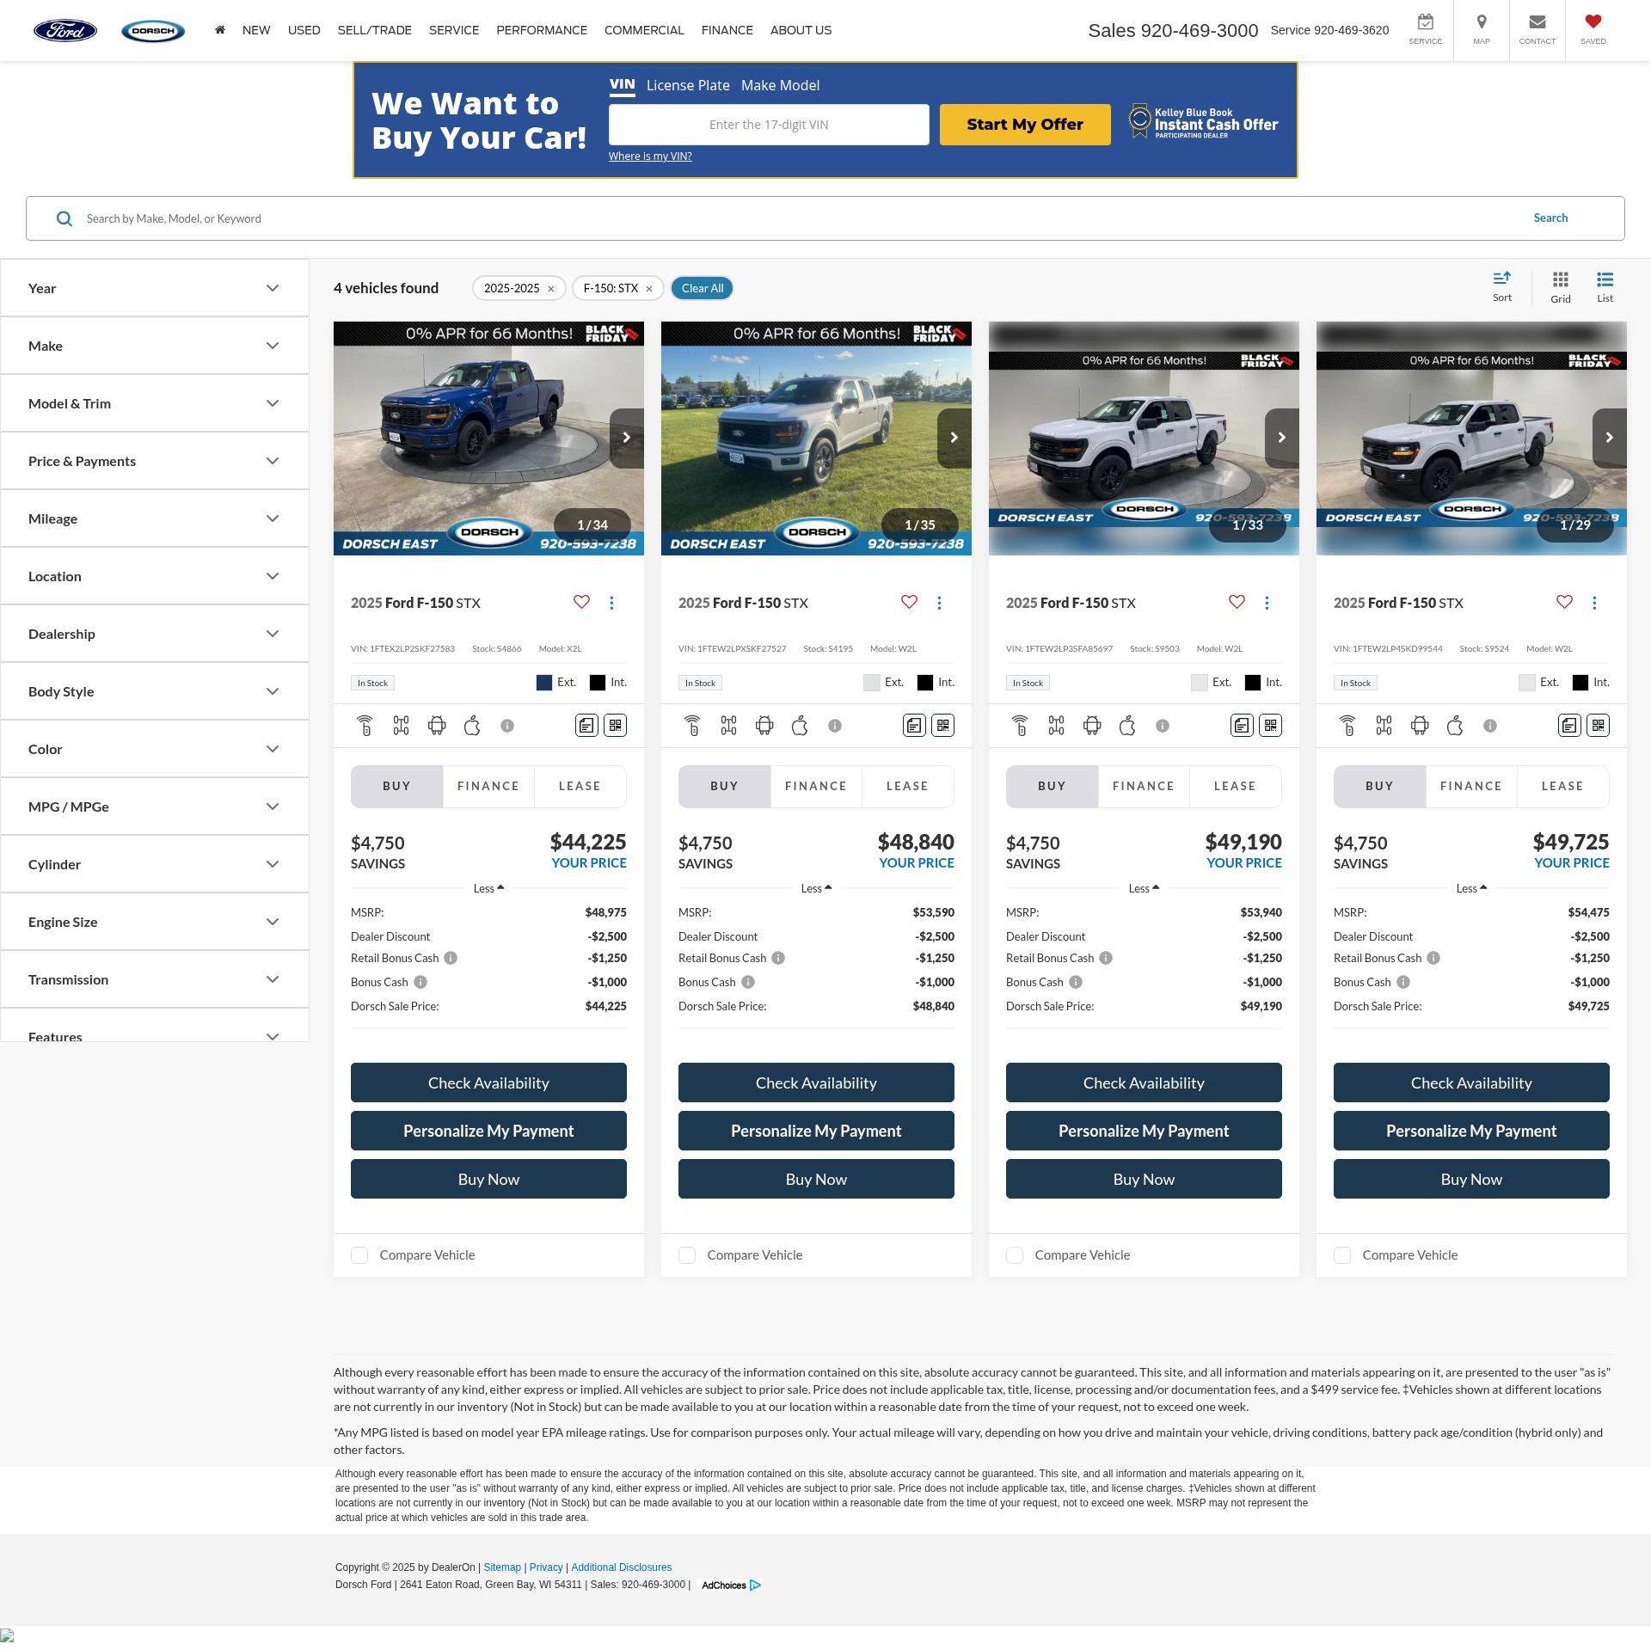Click the Dorsch logo in header

click(153, 30)
